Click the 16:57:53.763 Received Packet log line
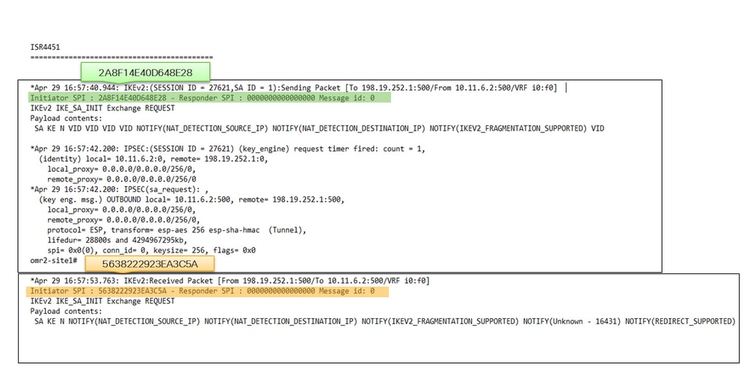 pyautogui.click(x=230, y=281)
